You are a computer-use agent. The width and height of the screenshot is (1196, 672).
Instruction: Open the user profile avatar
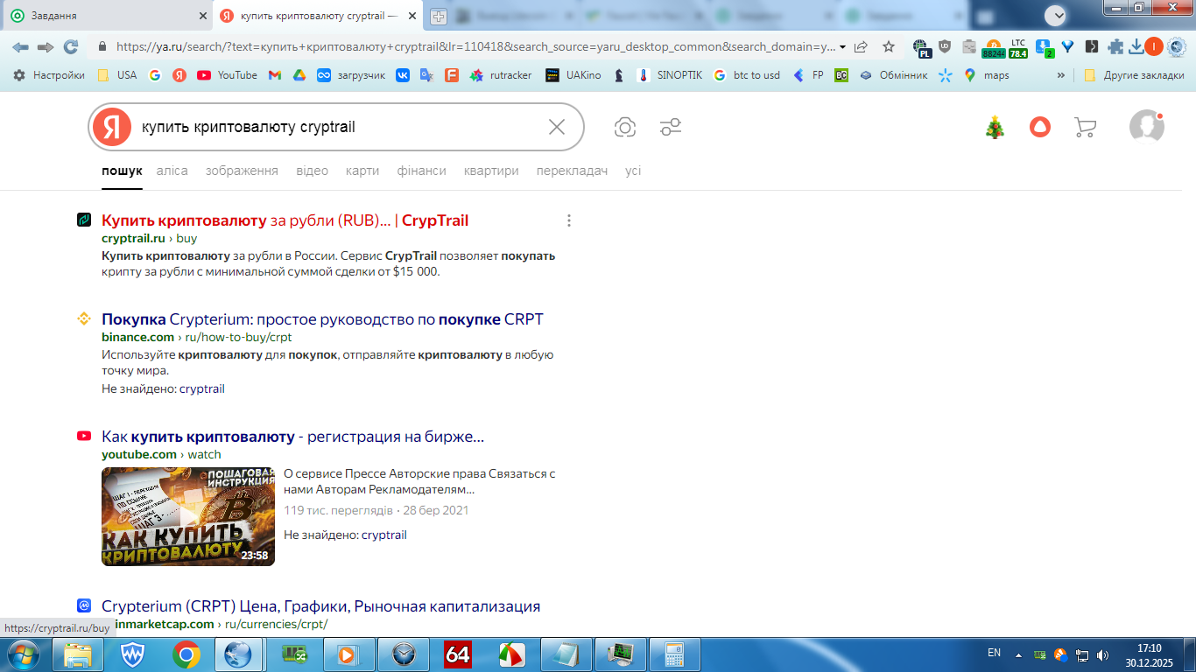click(x=1147, y=127)
